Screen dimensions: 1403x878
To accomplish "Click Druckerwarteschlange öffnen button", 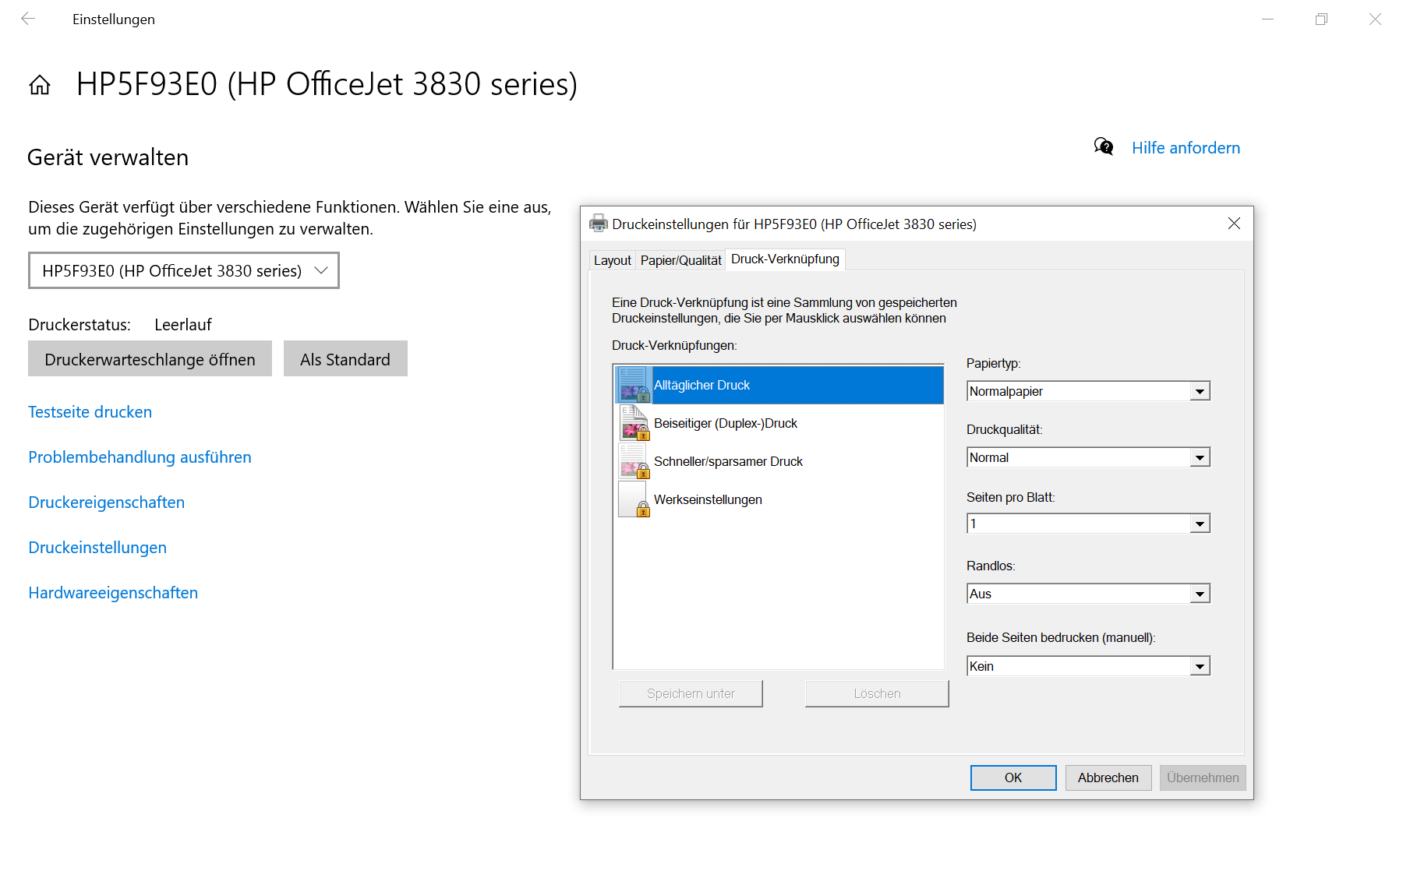I will (150, 358).
